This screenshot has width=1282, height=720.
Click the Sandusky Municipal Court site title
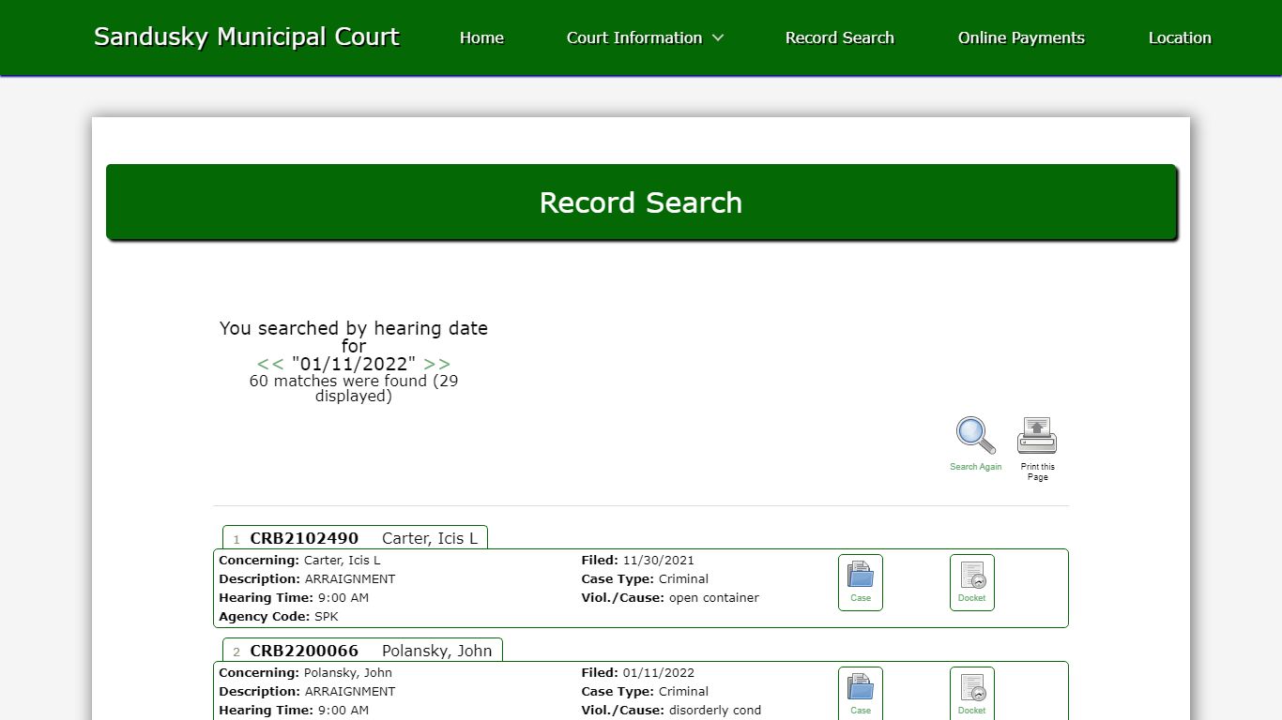coord(247,37)
